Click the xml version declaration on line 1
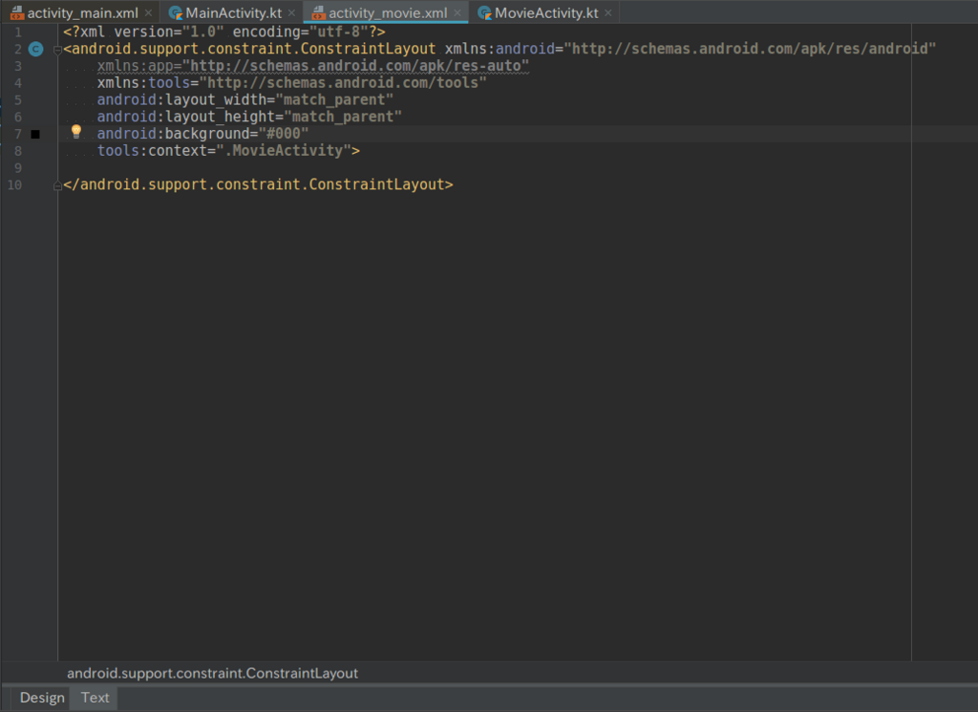Viewport: 978px width, 712px height. point(223,32)
